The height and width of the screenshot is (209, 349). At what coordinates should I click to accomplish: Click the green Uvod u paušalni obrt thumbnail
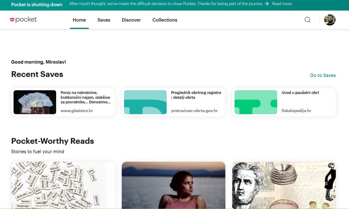256,102
